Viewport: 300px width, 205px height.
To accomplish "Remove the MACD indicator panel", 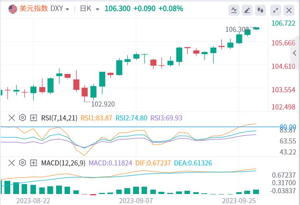I will 12,163.
